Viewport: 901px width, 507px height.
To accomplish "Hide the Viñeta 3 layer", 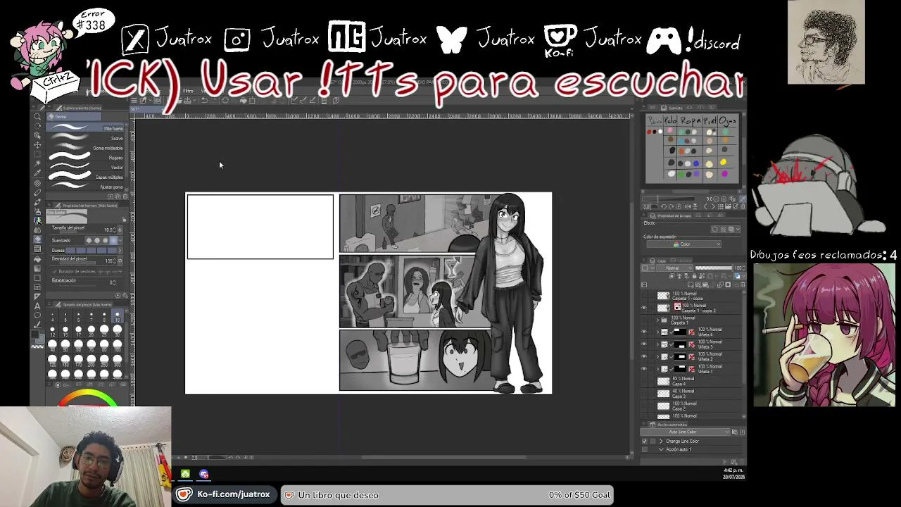I will point(644,344).
